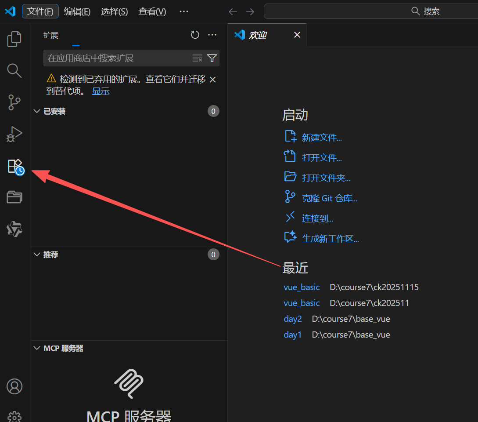Viewport: 478px width, 422px height.
Task: Click the 连接到... link
Action: click(x=318, y=218)
